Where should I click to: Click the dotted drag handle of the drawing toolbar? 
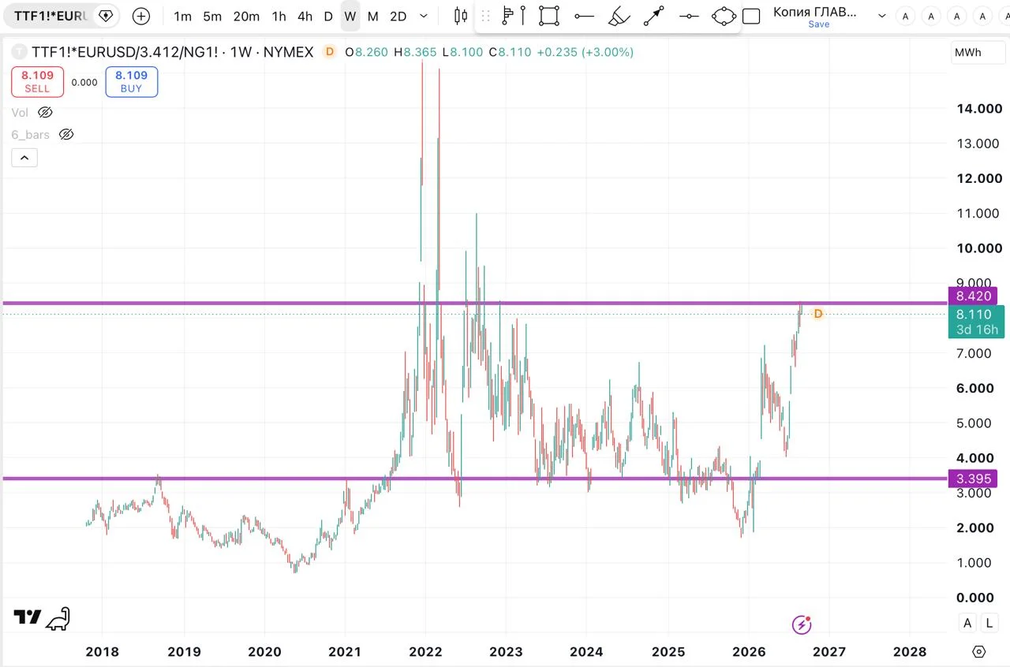point(485,16)
